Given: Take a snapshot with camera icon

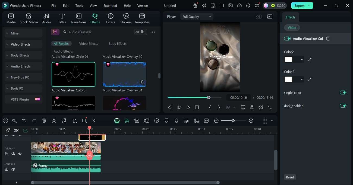Looking at the screenshot, I should tap(252, 107).
